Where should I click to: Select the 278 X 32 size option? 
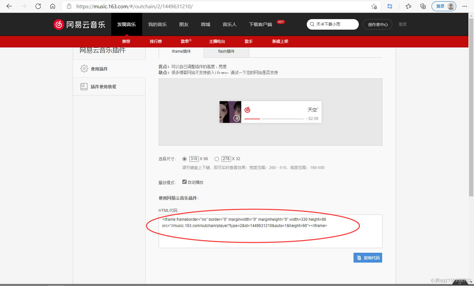click(217, 159)
